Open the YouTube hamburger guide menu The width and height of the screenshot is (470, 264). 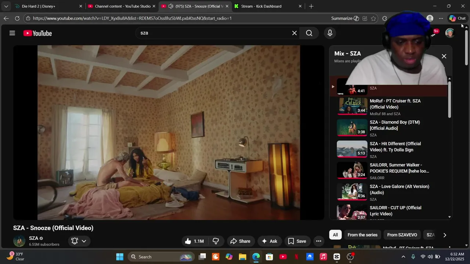12,33
